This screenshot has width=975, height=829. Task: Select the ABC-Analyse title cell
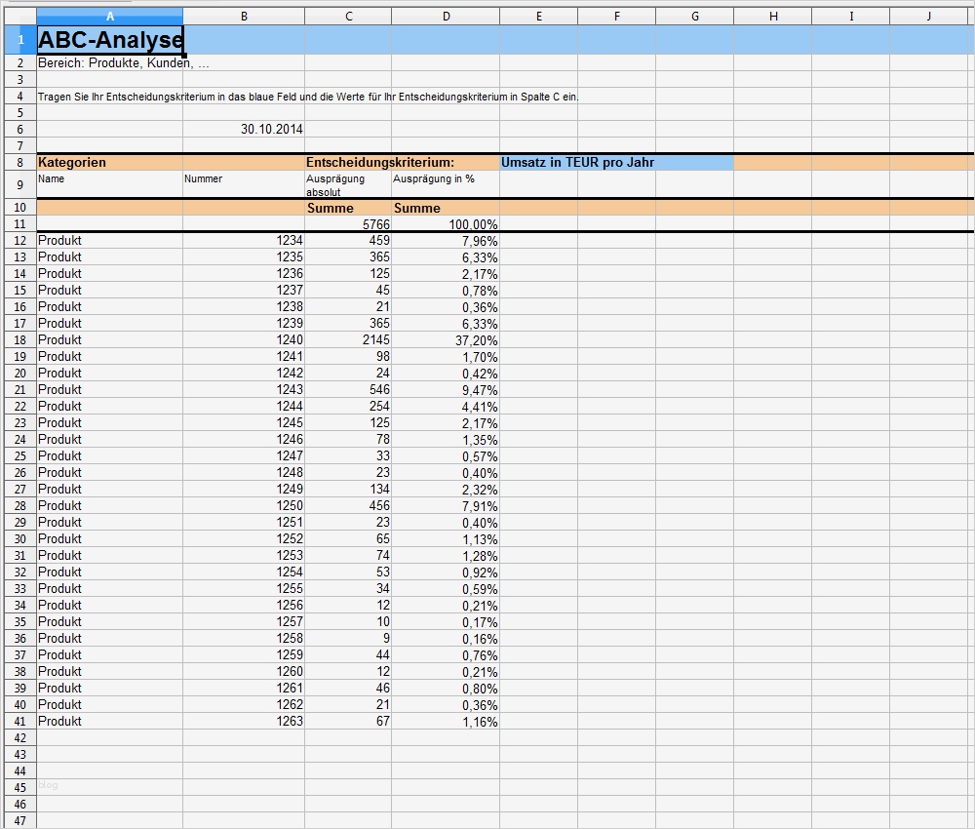coord(110,40)
